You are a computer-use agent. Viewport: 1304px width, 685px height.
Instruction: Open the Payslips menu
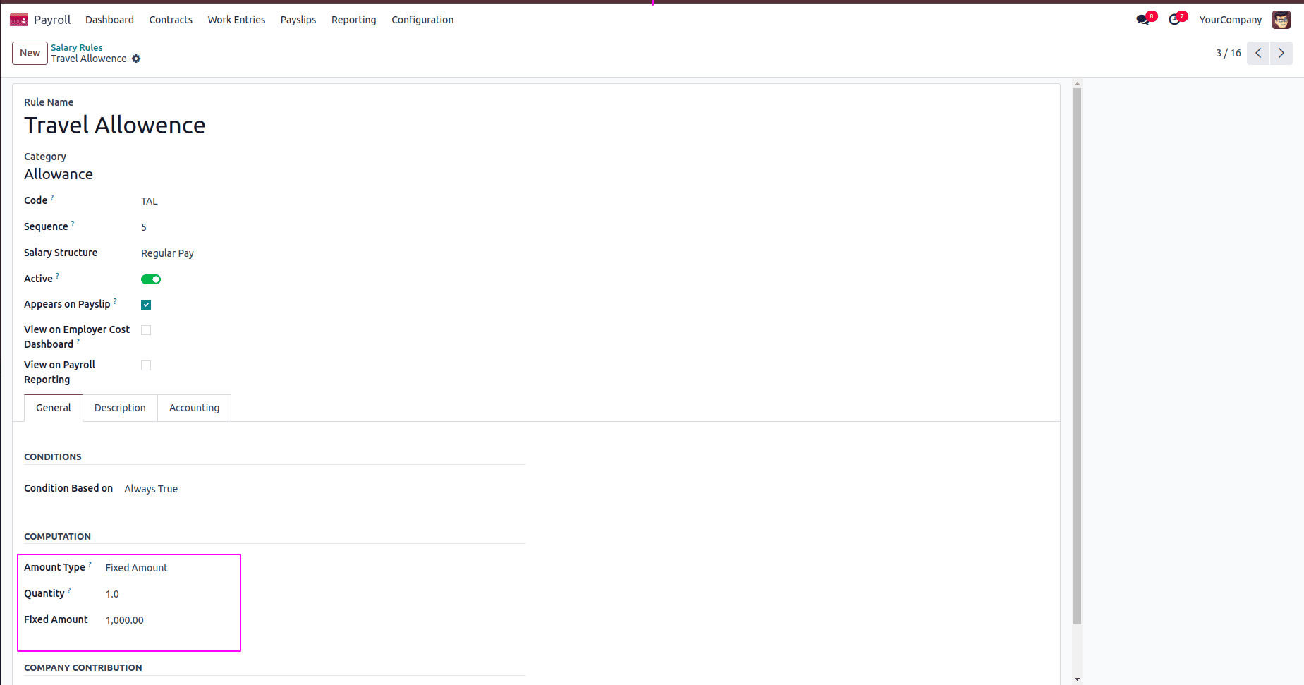[298, 20]
